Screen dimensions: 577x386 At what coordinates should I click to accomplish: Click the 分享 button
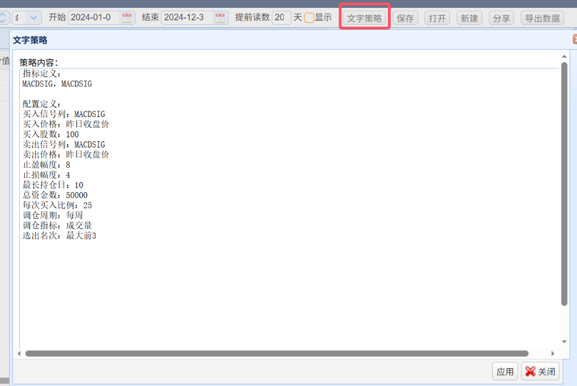point(501,18)
